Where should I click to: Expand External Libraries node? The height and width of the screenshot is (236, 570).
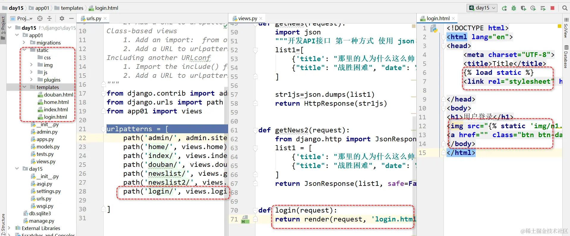click(10, 228)
